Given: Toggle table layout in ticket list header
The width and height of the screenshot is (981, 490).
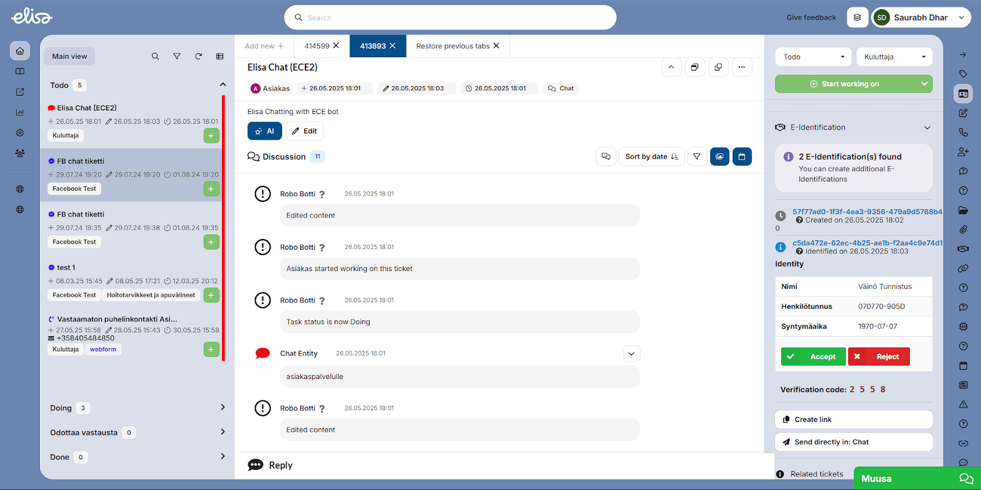Looking at the screenshot, I should click(x=219, y=56).
